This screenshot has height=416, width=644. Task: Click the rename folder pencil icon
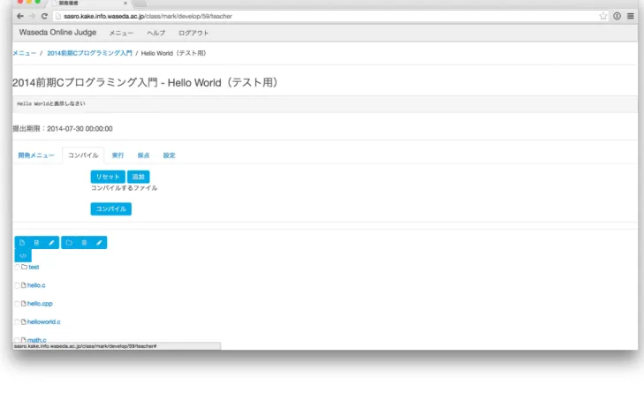click(99, 243)
